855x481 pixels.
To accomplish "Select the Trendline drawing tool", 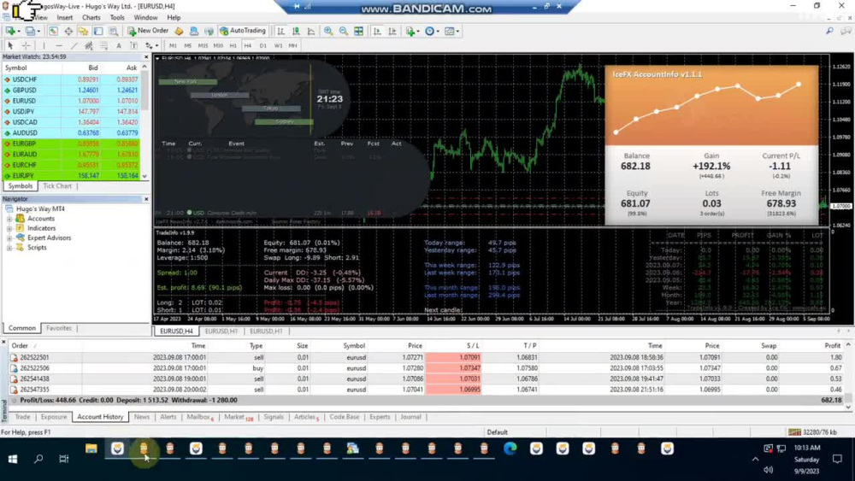I will coord(74,46).
